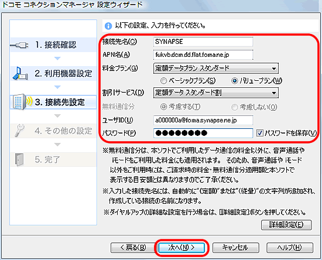The image size is (322, 260).
Task: Click the パスワード input field
Action: (x=203, y=134)
